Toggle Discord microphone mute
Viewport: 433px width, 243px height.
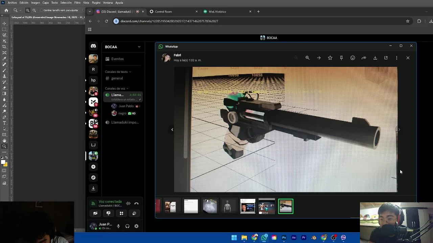pos(118,226)
